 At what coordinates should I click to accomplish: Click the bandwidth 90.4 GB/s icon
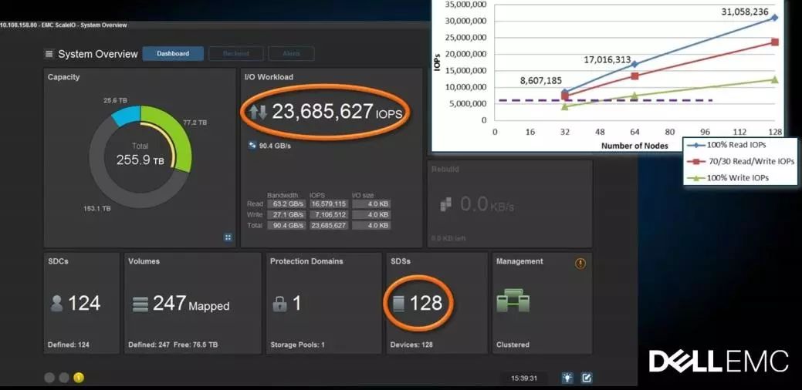[x=252, y=145]
